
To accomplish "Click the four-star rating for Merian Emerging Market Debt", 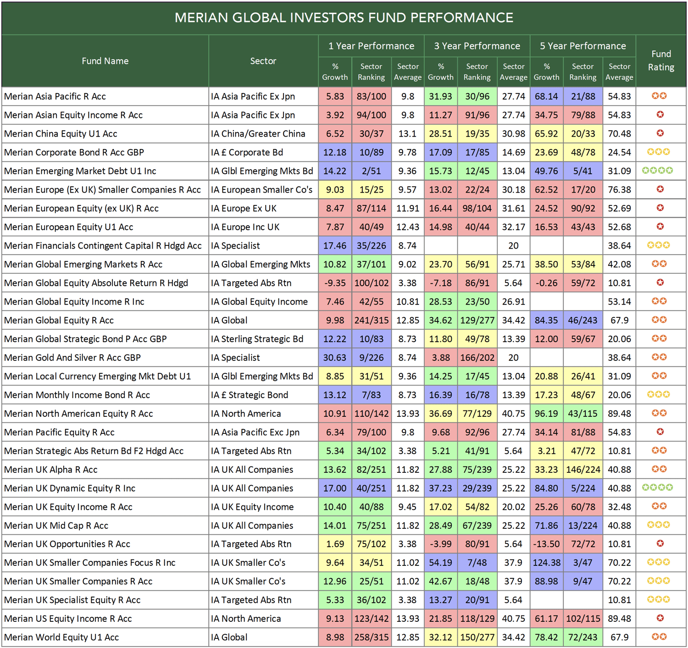I will coord(660,171).
